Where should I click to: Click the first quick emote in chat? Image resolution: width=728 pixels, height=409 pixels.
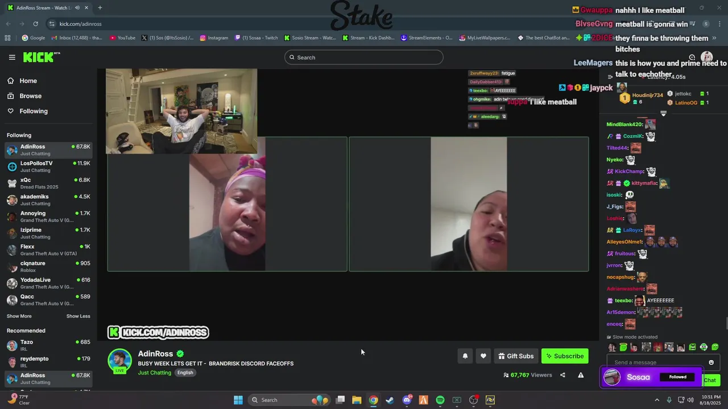click(x=612, y=347)
